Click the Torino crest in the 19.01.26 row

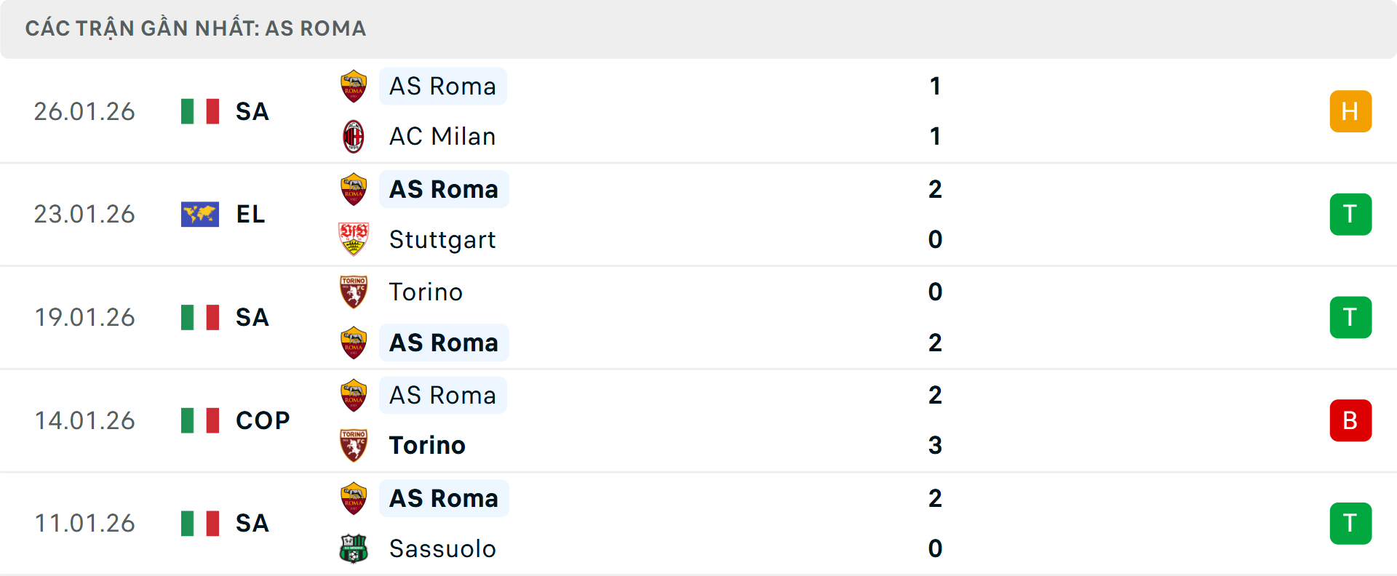tap(354, 292)
